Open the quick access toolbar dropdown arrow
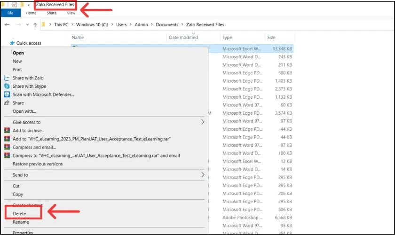The width and height of the screenshot is (395, 235). tap(29, 5)
